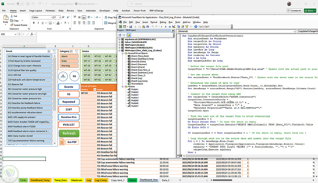Image resolution: width=318 pixels, height=183 pixels.
Task: Click the Get PDF button
Action: pos(72,142)
